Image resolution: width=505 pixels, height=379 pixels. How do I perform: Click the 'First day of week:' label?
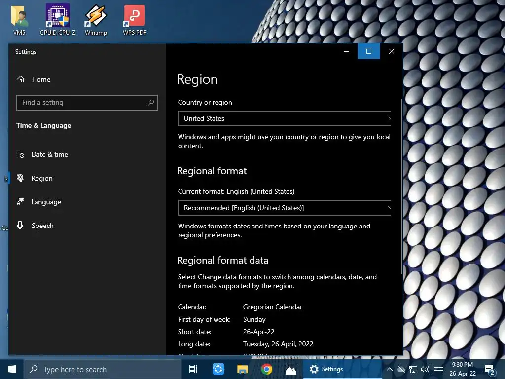tap(204, 319)
